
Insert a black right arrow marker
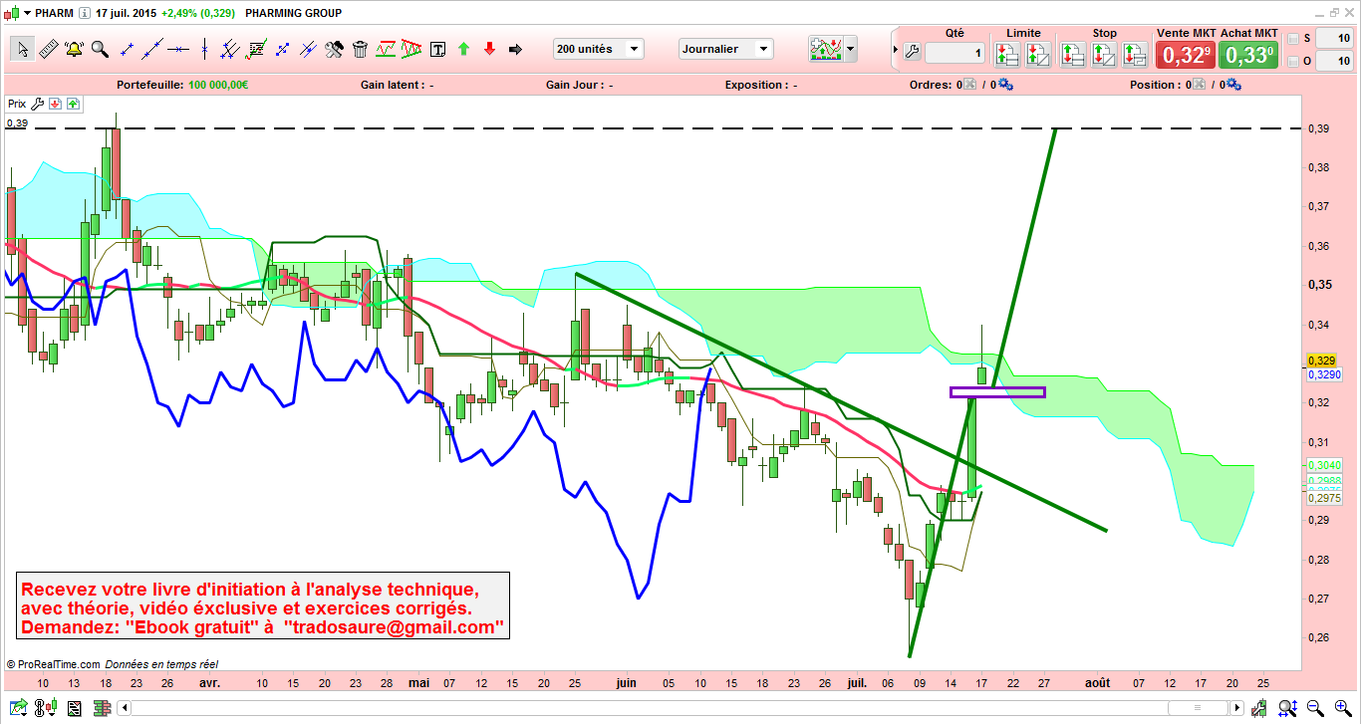pos(515,49)
